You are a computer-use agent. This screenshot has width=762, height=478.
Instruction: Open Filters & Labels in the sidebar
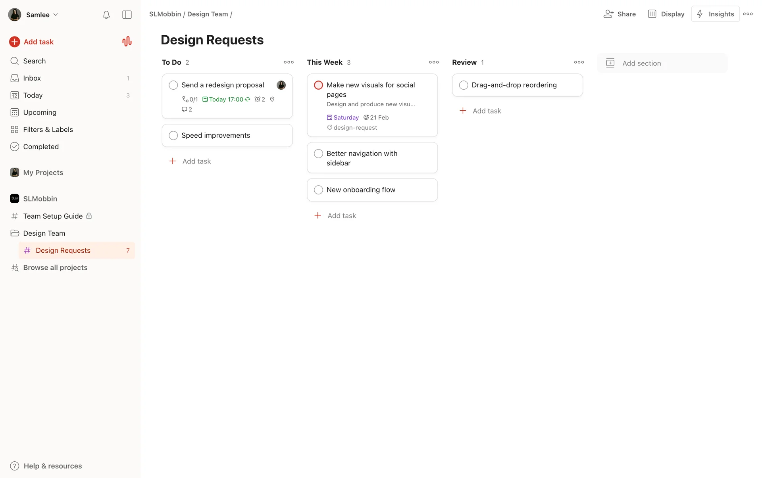pyautogui.click(x=48, y=129)
